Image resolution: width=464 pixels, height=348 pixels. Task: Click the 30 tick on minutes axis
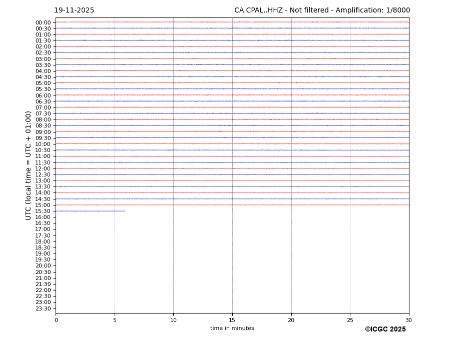pos(408,320)
